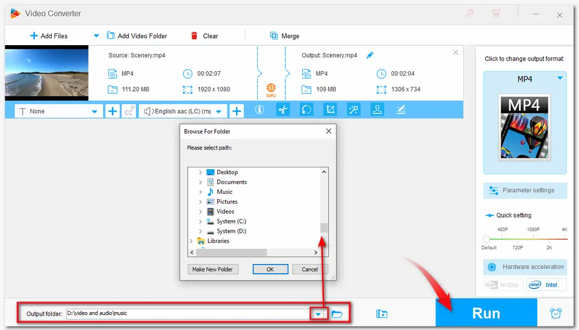The image size is (579, 330).
Task: Edit output name with pencil icon
Action: (369, 56)
